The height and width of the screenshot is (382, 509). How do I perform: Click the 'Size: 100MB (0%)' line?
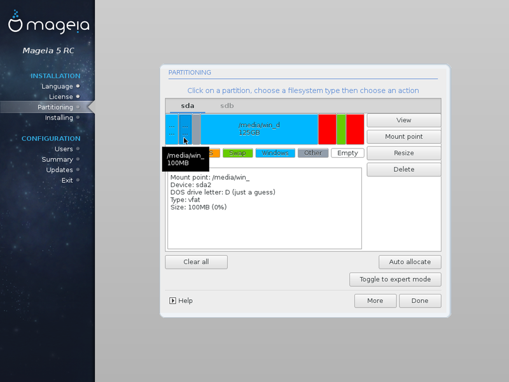(199, 208)
